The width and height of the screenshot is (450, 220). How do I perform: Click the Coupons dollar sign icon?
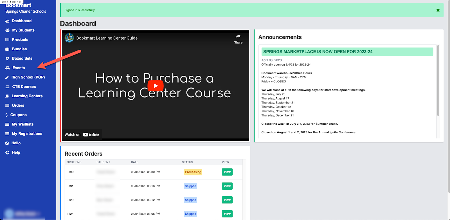[x=6, y=115]
